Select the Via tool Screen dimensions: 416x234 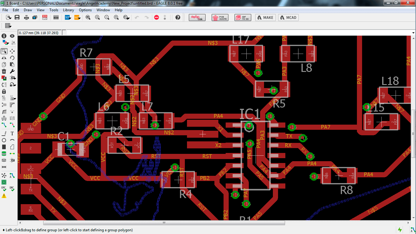[x=4, y=154]
